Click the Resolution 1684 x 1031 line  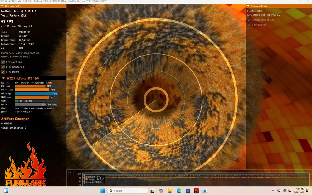point(18,44)
